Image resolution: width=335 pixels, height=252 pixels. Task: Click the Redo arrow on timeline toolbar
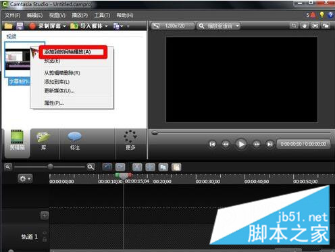(120, 167)
